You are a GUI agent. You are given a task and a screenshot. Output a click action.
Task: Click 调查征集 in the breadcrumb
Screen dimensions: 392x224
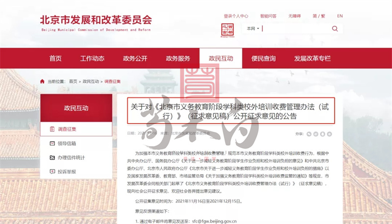113,81
